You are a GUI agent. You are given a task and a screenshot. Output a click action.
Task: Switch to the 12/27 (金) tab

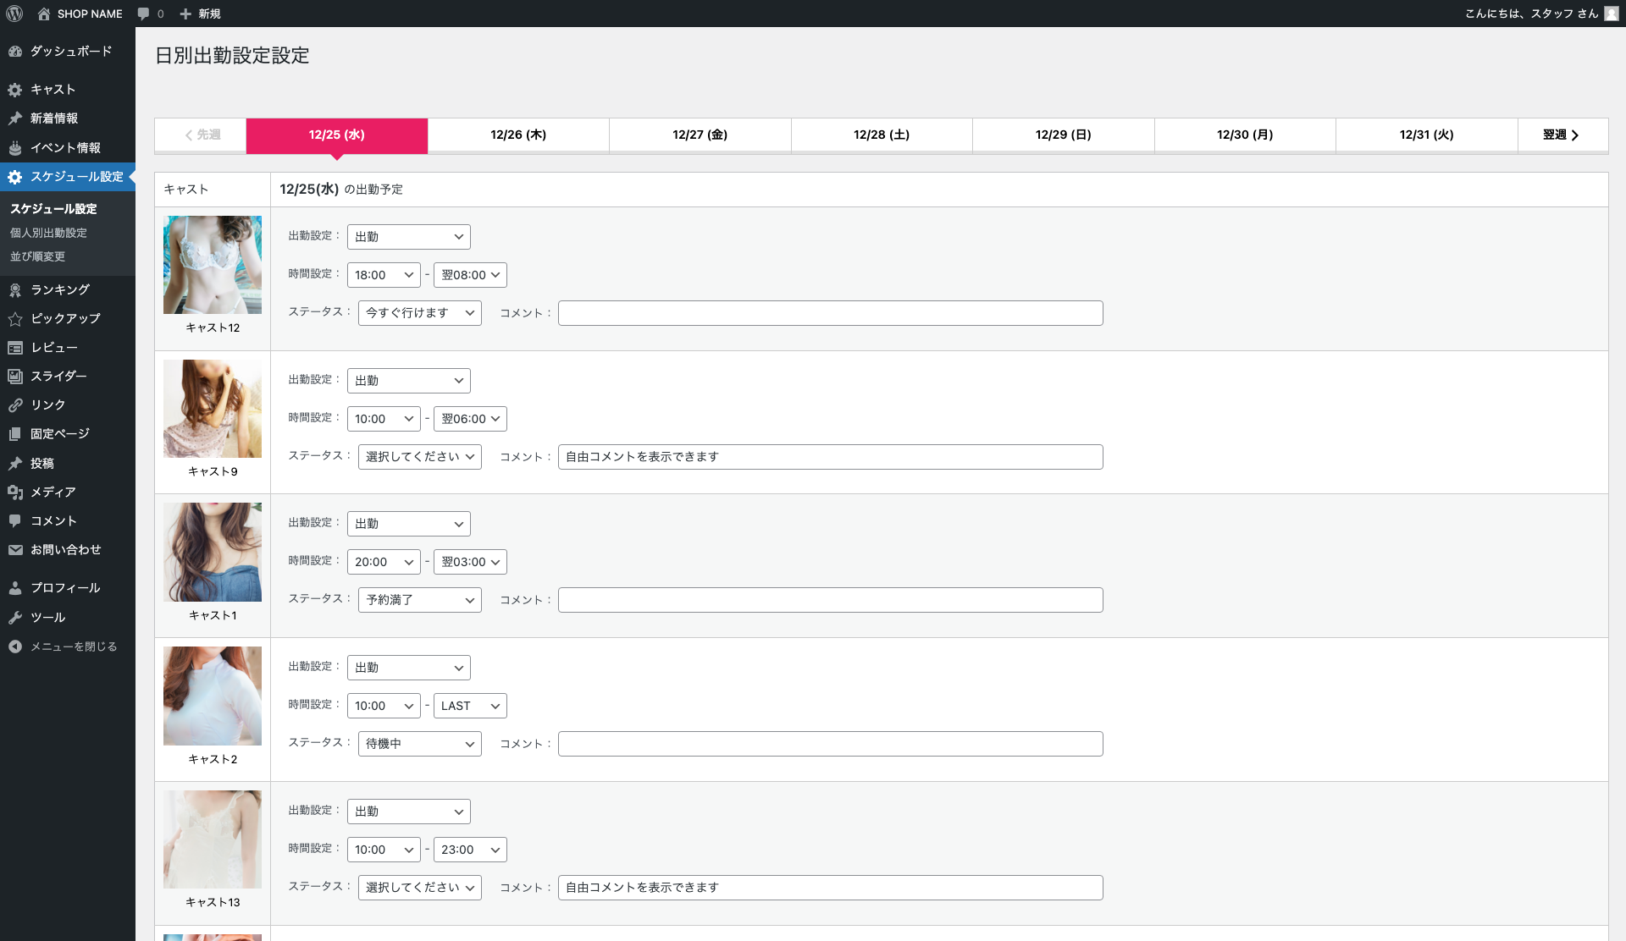click(x=700, y=135)
